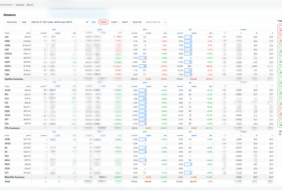Screen dimensions: 282x190
Task: Click the Add to watchlist field
Action: 153,22
